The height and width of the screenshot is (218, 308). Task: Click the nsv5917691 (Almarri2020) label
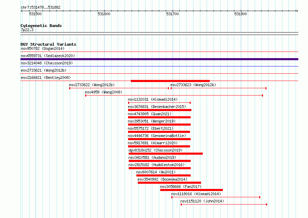point(153,143)
